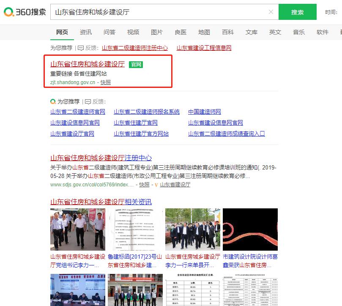The width and height of the screenshot is (342, 306).
Task: Click the 360搜索 logo
Action: pyautogui.click(x=25, y=12)
